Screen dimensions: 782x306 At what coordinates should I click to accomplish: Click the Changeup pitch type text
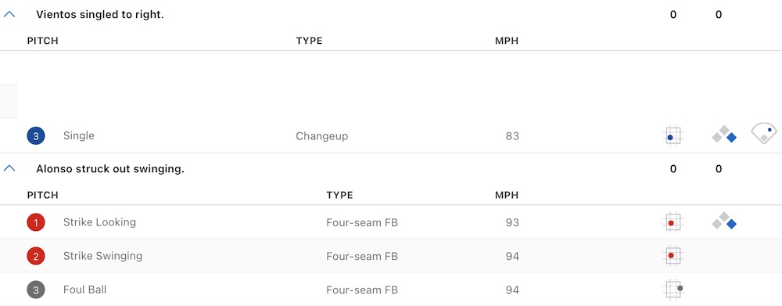pos(321,136)
